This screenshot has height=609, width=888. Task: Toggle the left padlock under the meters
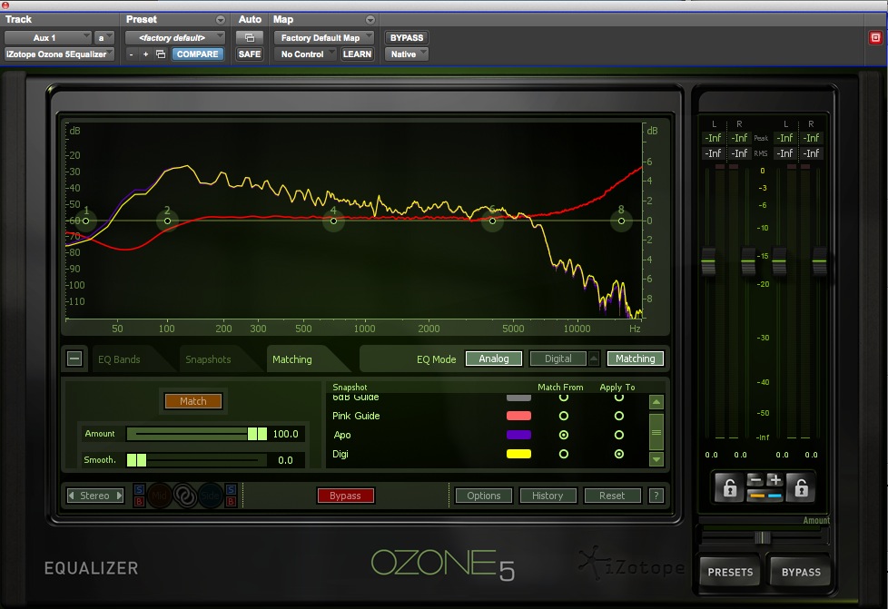tap(729, 487)
